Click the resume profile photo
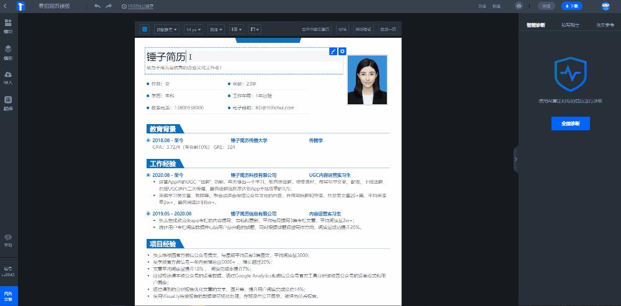The image size is (621, 306). pyautogui.click(x=367, y=80)
